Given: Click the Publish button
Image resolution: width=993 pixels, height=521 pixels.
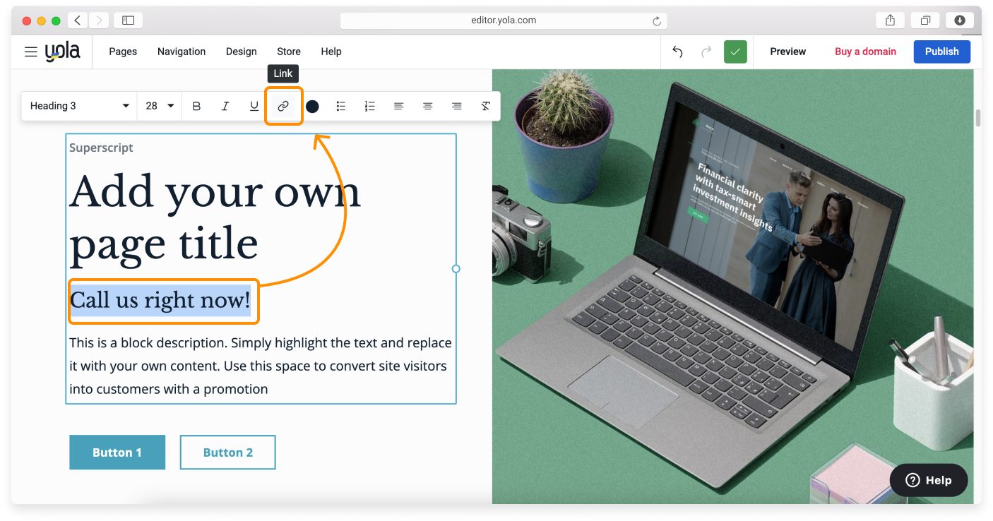Looking at the screenshot, I should (941, 52).
